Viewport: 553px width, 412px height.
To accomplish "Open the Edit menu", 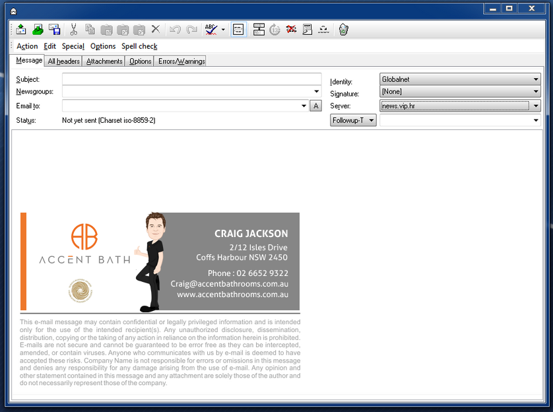I will coord(49,46).
